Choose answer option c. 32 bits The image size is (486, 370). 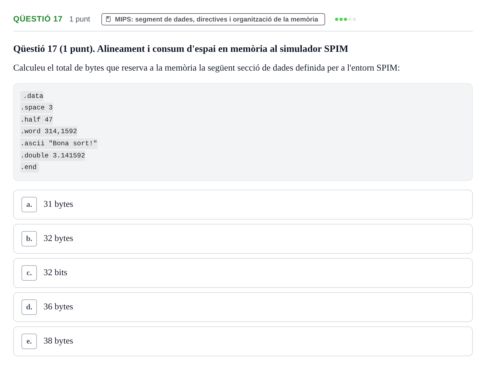(243, 273)
